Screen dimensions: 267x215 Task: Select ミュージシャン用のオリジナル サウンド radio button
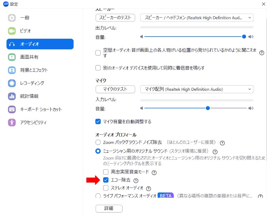click(x=98, y=151)
